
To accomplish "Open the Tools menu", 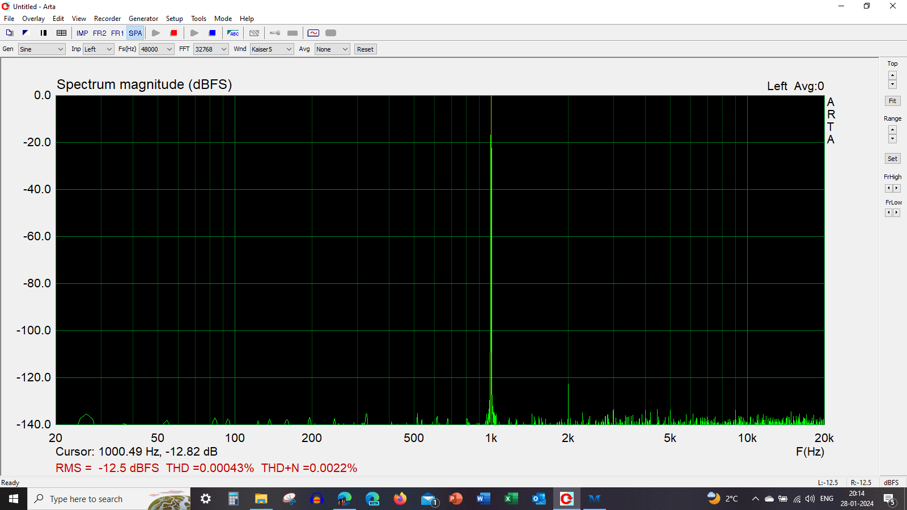I will [198, 19].
